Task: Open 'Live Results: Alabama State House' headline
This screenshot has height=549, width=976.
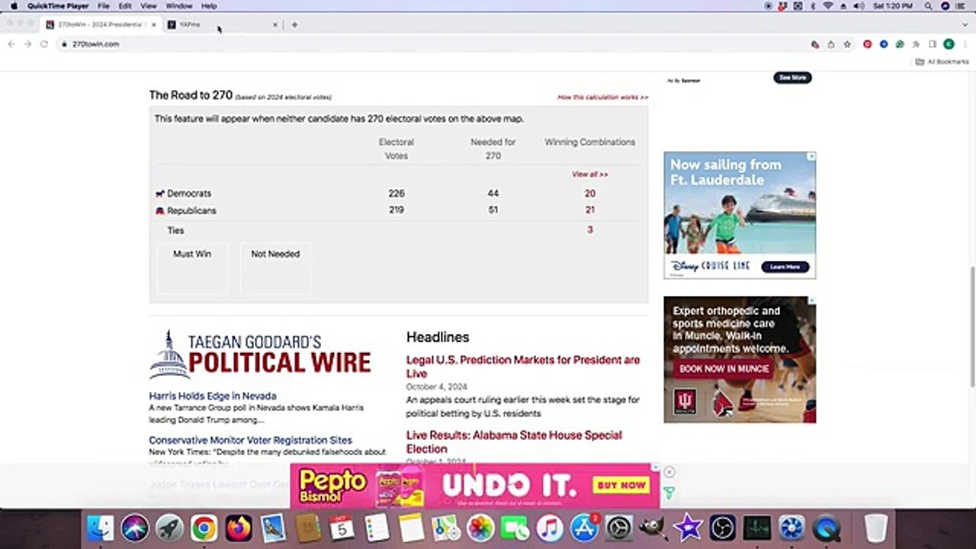Action: 514,442
